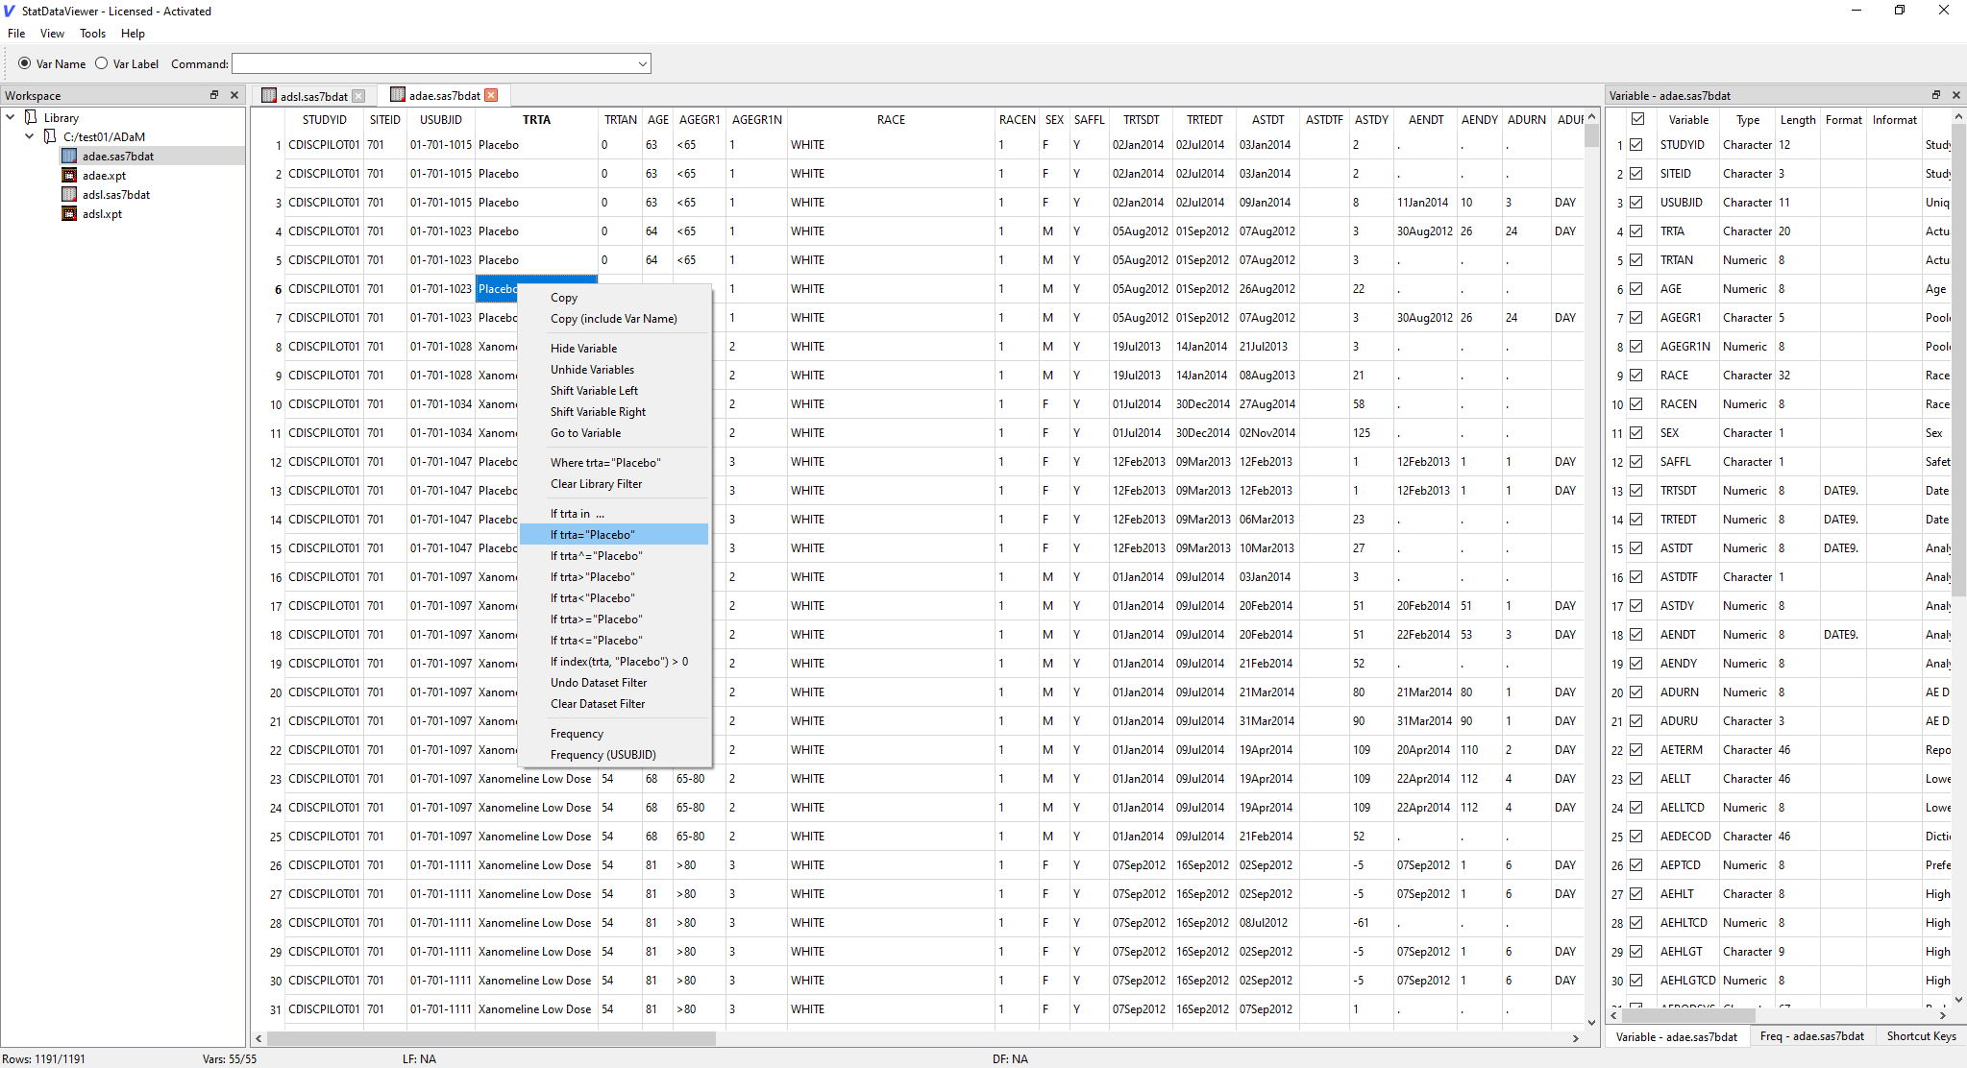Click the TRTA column header
Image resolution: width=1967 pixels, height=1068 pixels.
[536, 120]
